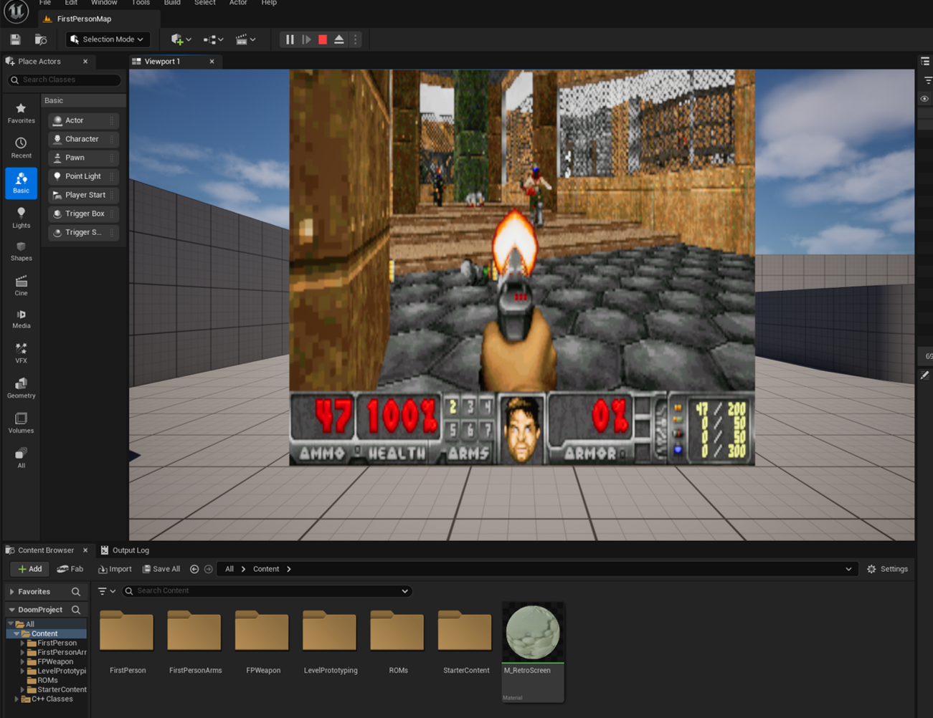This screenshot has width=933, height=718.
Task: Open the Tools menu
Action: [141, 3]
